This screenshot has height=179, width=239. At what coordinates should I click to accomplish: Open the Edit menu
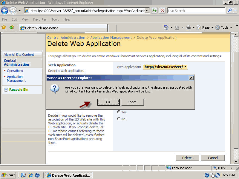coord(14,19)
